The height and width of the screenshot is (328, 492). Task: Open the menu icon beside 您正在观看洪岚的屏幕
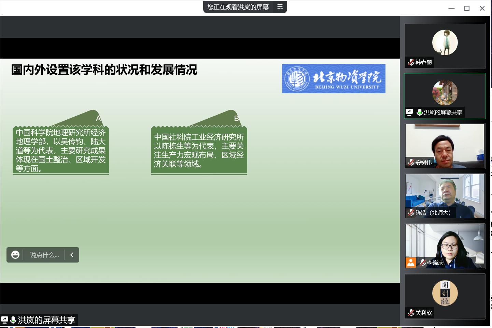tap(280, 7)
